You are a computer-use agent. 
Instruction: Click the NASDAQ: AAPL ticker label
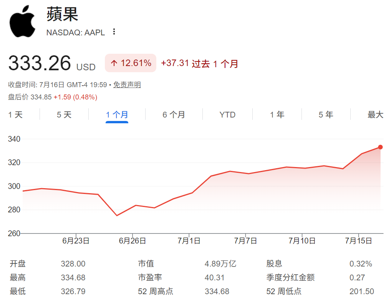coord(76,33)
